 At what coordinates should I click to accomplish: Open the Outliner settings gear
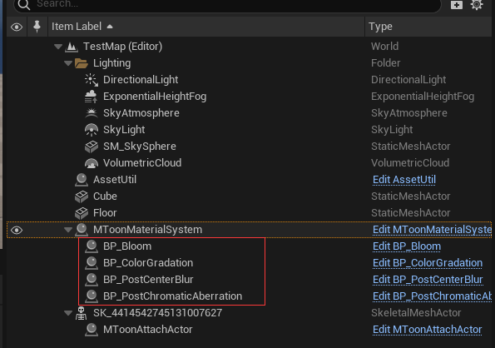pos(477,4)
